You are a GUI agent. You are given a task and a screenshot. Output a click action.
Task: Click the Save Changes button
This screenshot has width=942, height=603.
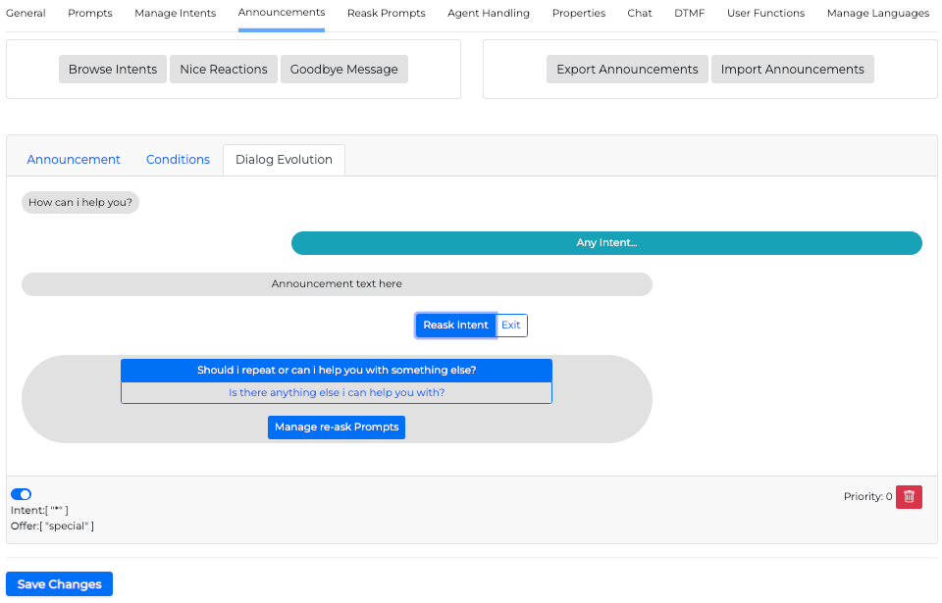coord(59,584)
